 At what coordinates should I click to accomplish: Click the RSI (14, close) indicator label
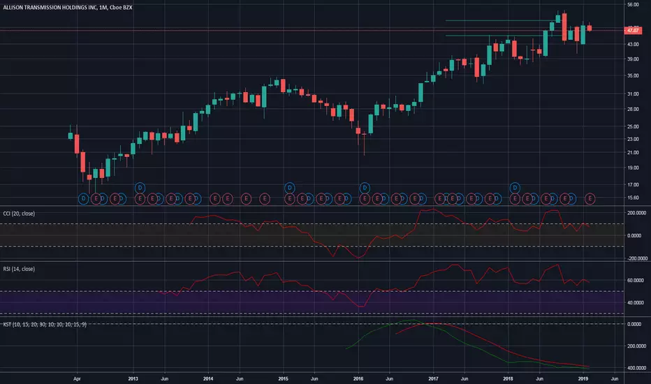click(19, 269)
